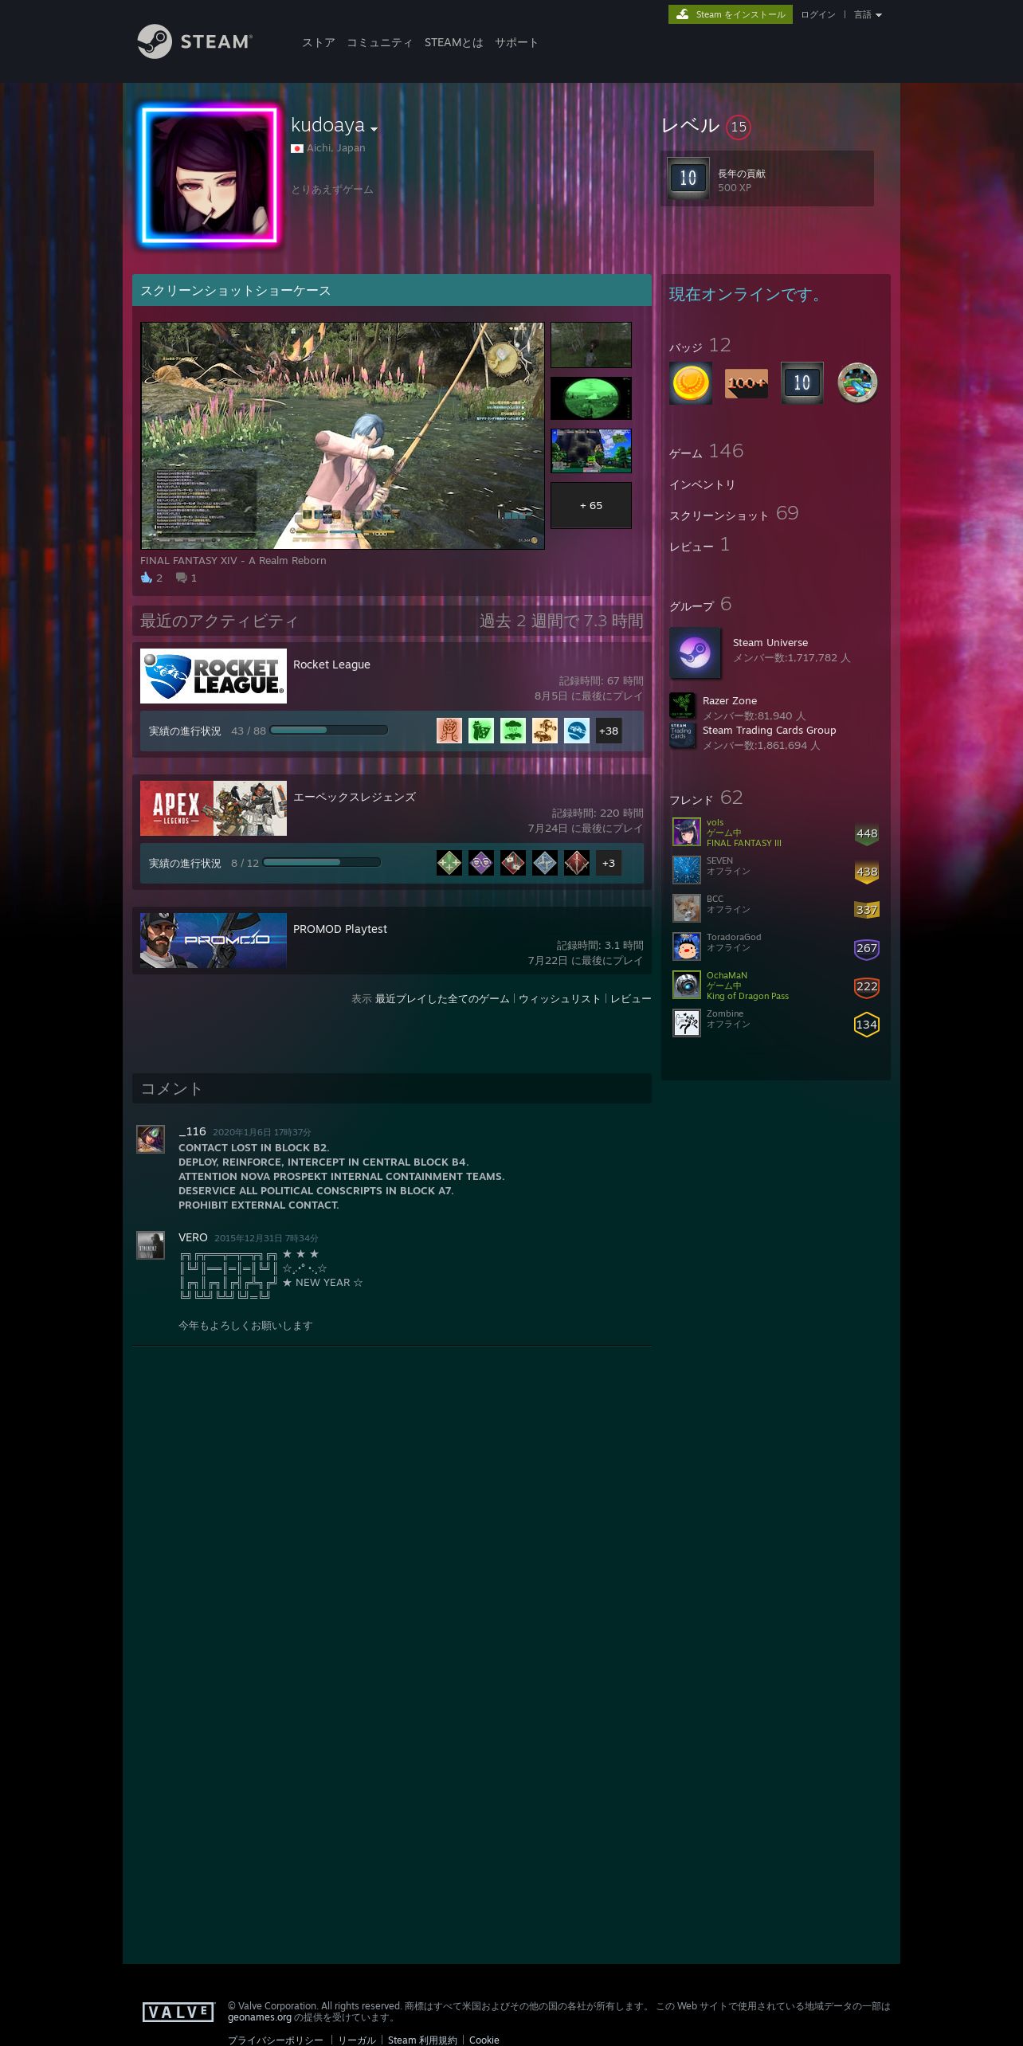Open the コミュニティ menu

click(x=380, y=43)
